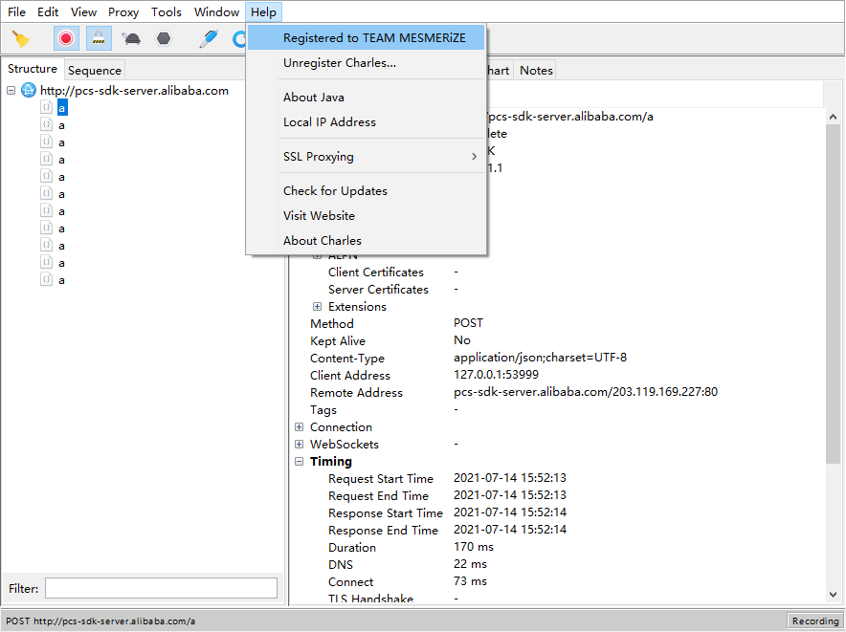Choose Registered to TEAM MESMERiZE entry
The height and width of the screenshot is (632, 846).
pos(367,37)
